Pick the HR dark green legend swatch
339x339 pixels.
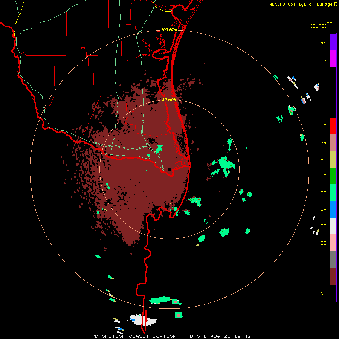pyautogui.click(x=333, y=176)
